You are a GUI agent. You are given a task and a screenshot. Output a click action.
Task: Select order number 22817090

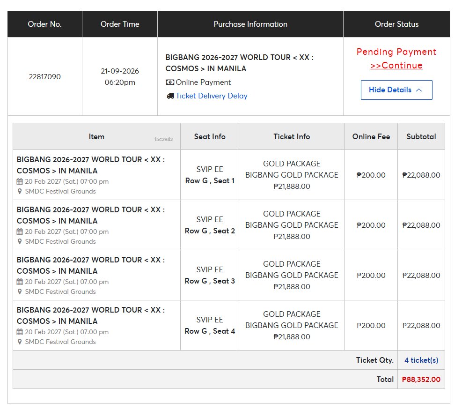[x=45, y=77]
